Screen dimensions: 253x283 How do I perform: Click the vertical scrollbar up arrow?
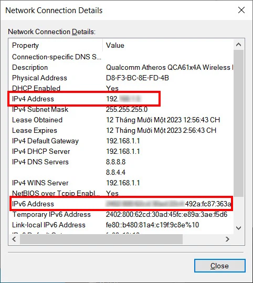coord(238,45)
